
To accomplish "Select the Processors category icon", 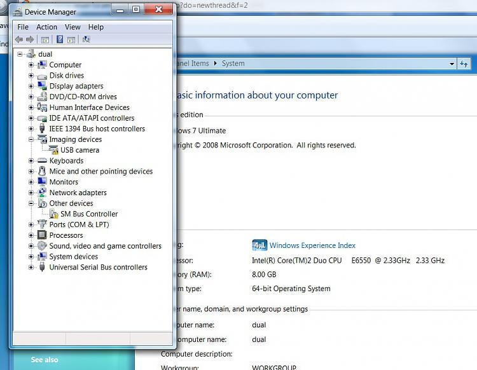I will click(x=42, y=235).
